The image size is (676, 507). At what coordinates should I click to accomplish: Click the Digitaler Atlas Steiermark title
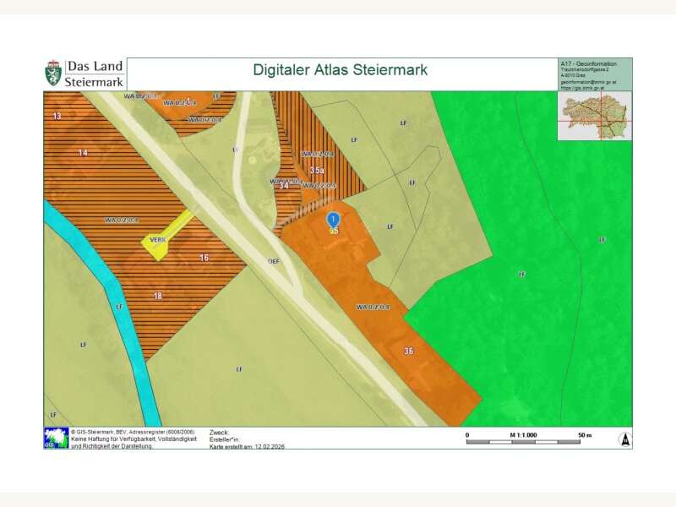[x=341, y=70]
